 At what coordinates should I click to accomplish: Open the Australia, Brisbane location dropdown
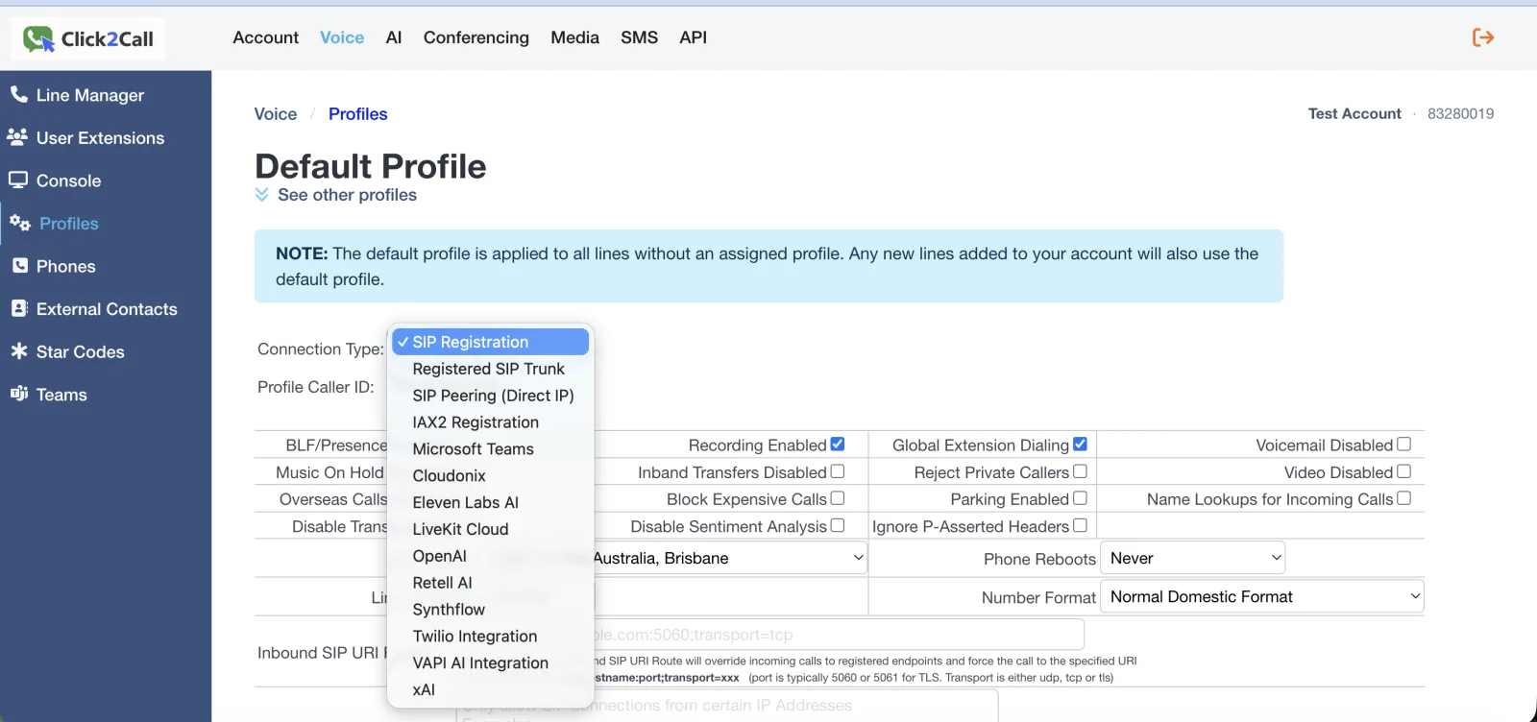(x=730, y=558)
